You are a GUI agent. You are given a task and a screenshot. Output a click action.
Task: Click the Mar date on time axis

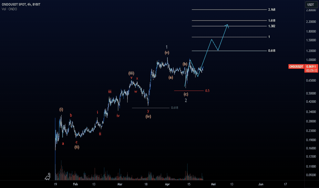(x=120, y=184)
